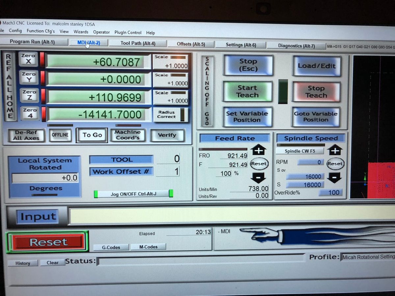This screenshot has width=395, height=296.
Task: Click the spindle S field 16000
Action: pyautogui.click(x=304, y=185)
